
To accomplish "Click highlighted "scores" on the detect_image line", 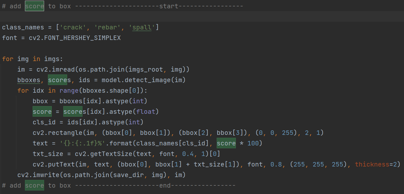I will [58, 80].
